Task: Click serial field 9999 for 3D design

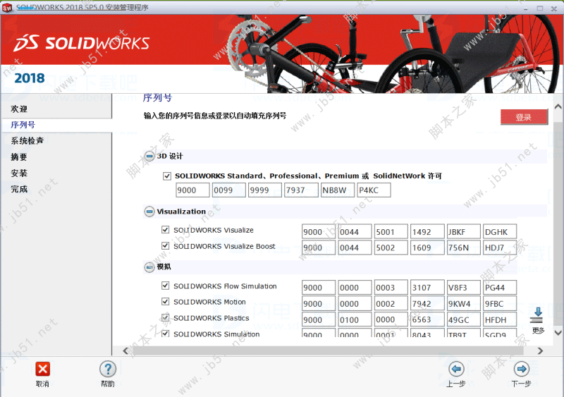Action: pos(265,190)
